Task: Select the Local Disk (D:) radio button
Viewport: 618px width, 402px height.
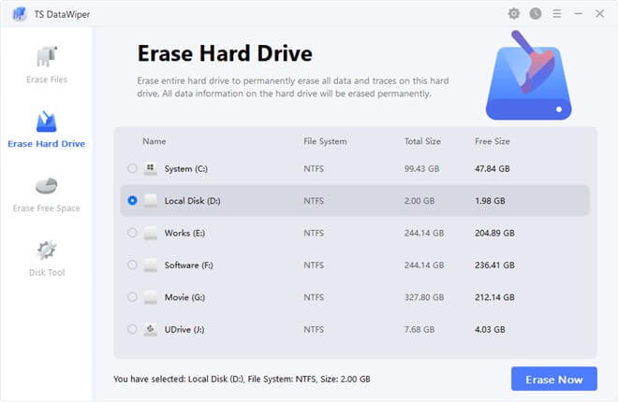Action: pyautogui.click(x=132, y=200)
